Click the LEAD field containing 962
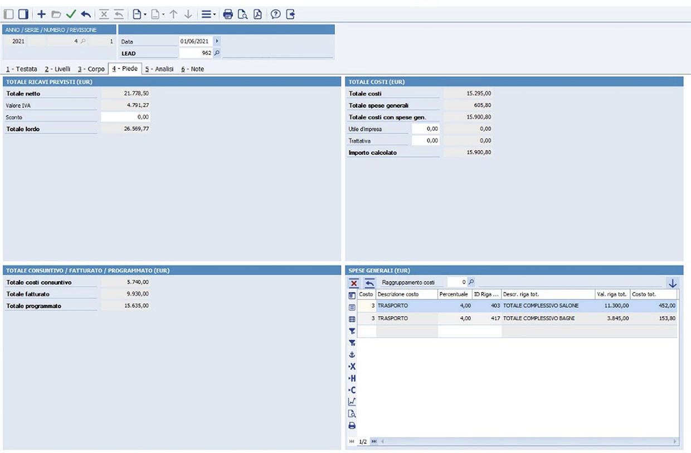 196,53
